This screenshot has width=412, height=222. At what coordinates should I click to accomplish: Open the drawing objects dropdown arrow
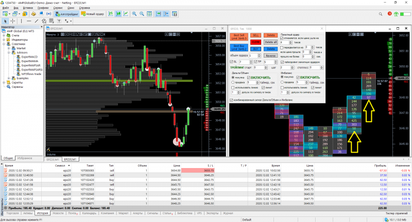point(71,21)
